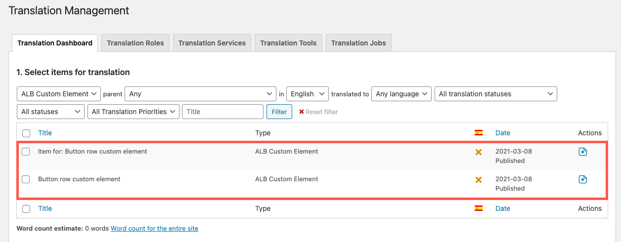Expand the All translation statuses dropdown
621x242 pixels.
point(495,94)
